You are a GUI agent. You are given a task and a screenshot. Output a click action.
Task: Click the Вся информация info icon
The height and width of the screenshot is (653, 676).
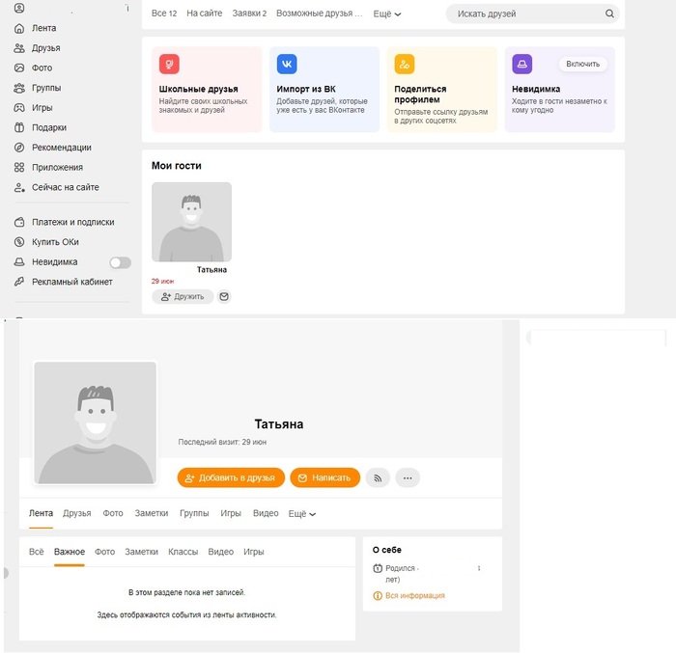click(x=378, y=596)
